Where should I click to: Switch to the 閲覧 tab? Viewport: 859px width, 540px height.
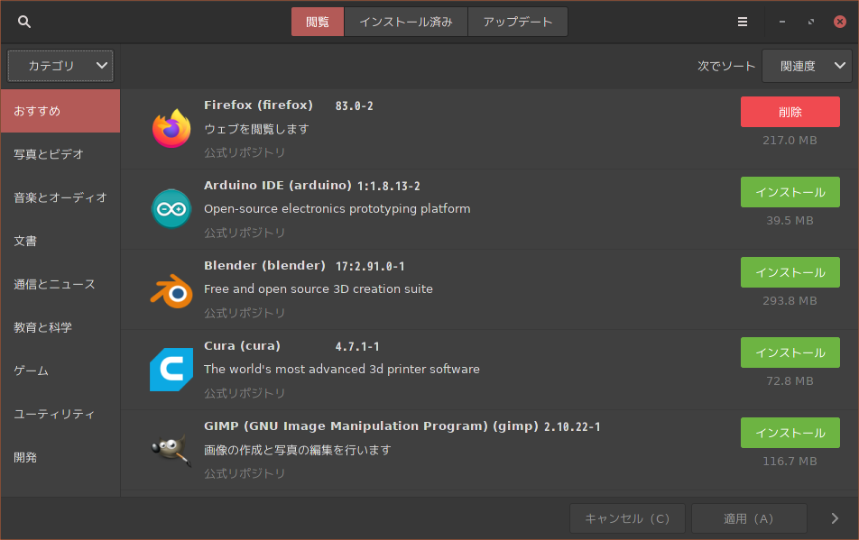[x=318, y=22]
